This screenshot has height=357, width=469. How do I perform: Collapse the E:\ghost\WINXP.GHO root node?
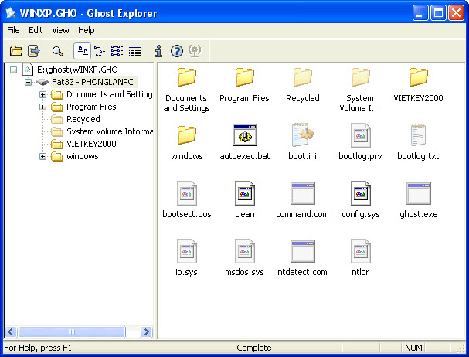click(x=13, y=70)
